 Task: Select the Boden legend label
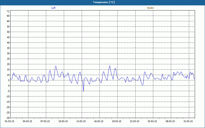151,8
